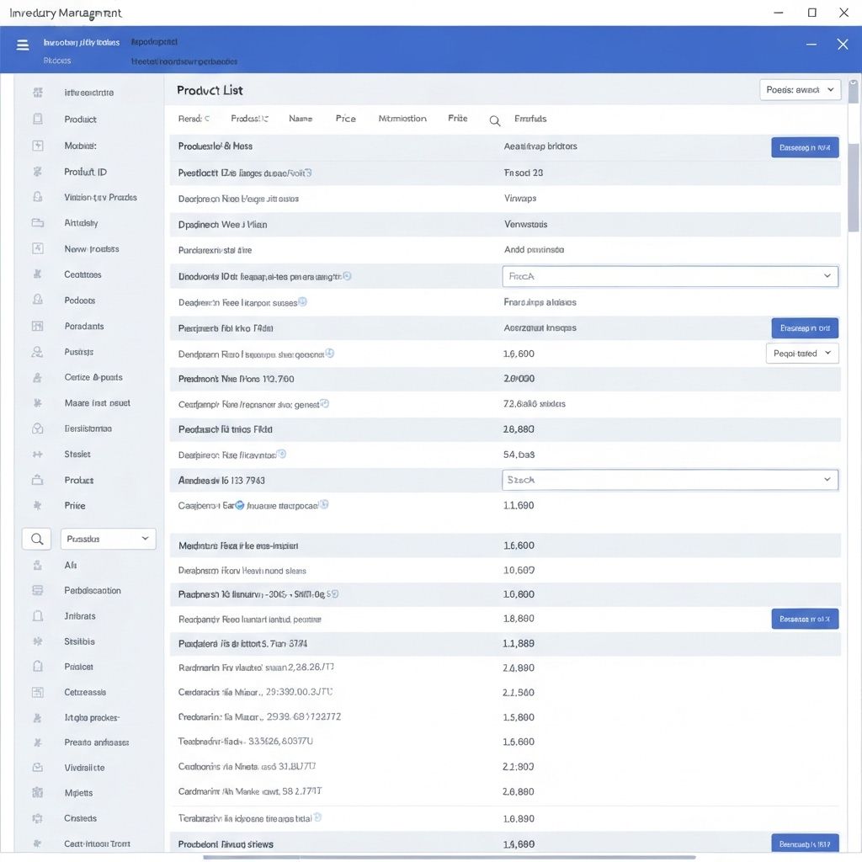Click the icon next to "Mpietts" in sidebar
862x862 pixels.
pyautogui.click(x=37, y=793)
